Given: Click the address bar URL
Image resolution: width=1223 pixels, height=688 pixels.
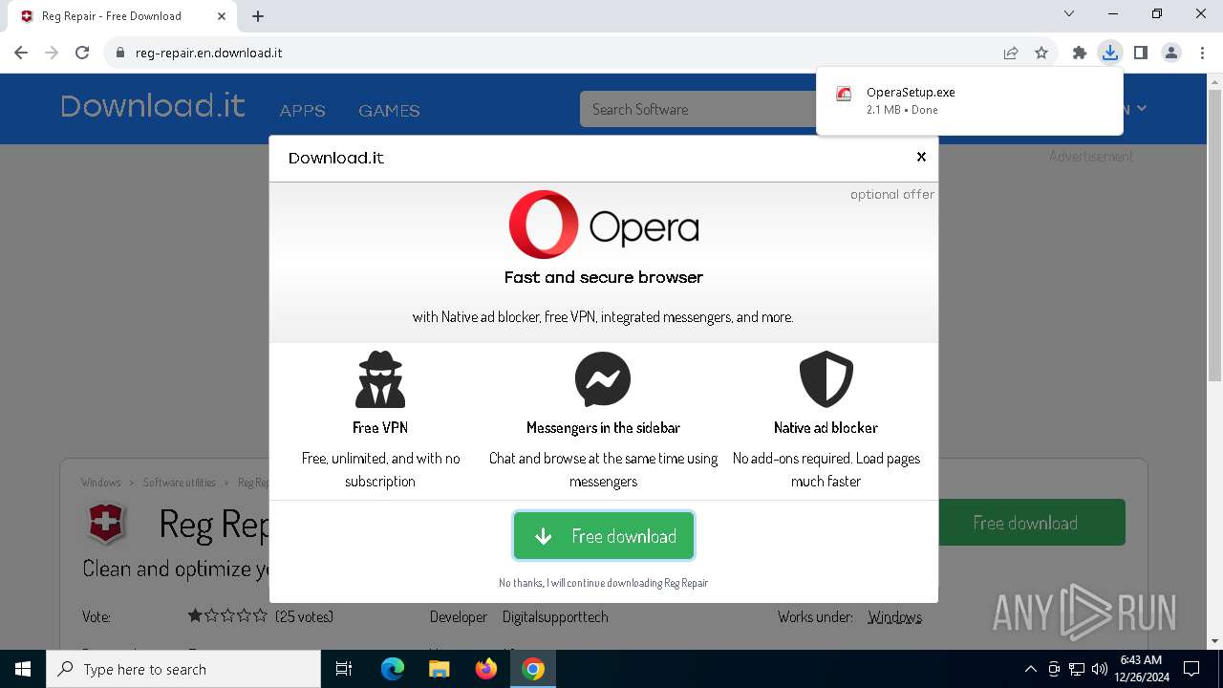Looking at the screenshot, I should pyautogui.click(x=208, y=53).
